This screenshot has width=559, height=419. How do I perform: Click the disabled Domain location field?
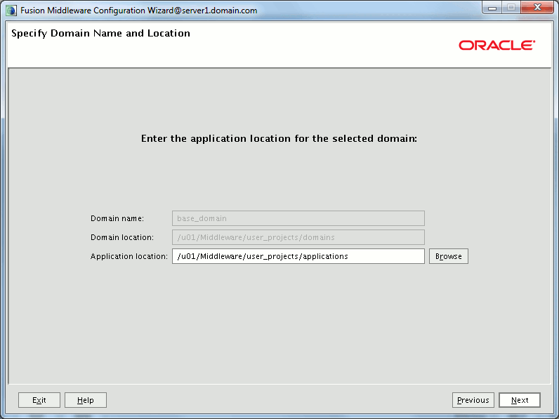click(298, 237)
